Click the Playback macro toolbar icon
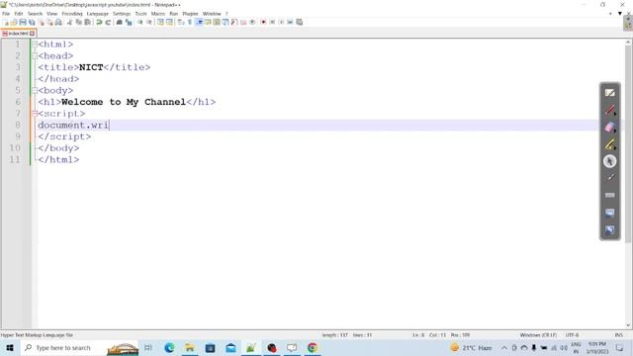This screenshot has width=633, height=356. pos(281,22)
